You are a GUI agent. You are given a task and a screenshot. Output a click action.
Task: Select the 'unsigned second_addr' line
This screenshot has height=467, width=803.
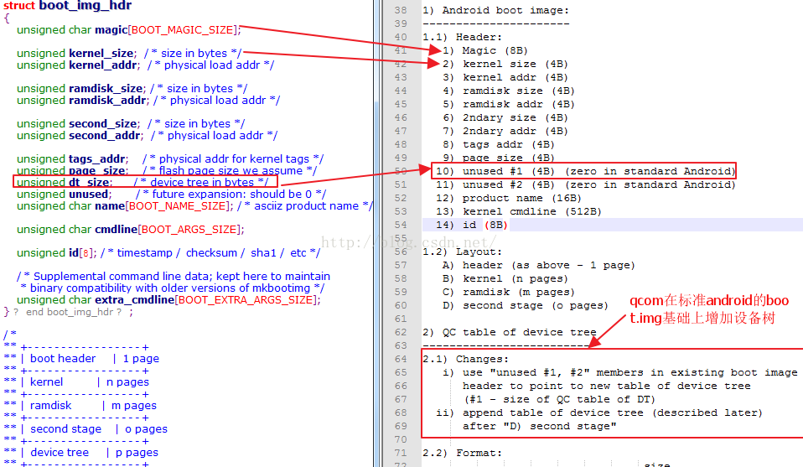(147, 136)
